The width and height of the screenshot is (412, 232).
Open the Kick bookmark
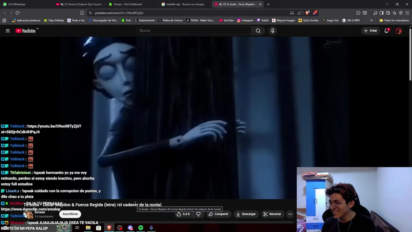click(x=126, y=20)
